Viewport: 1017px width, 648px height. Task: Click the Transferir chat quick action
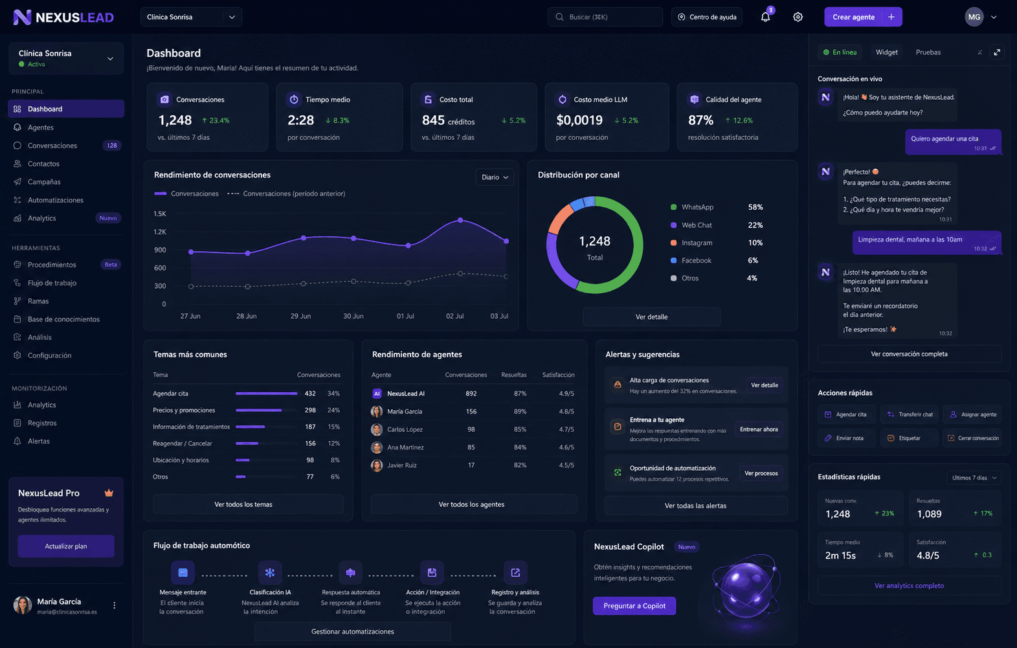pos(910,414)
